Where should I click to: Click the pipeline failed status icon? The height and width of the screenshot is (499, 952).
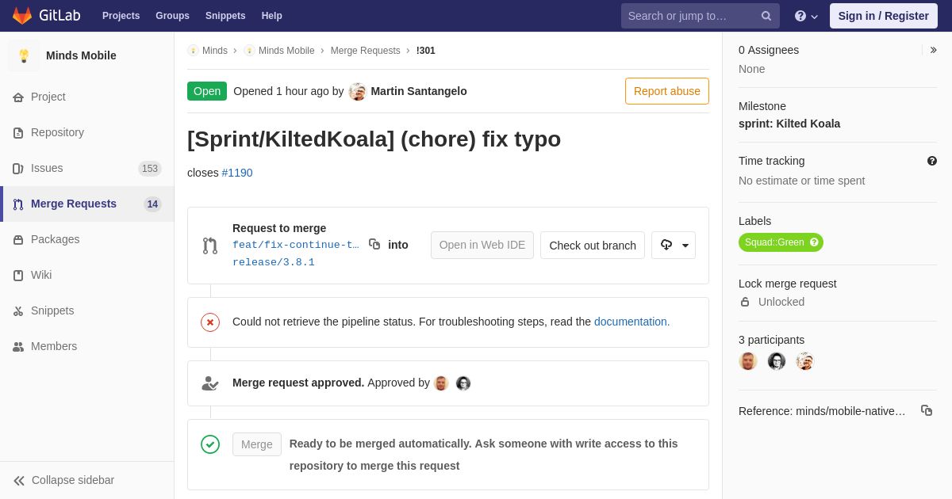coord(210,322)
